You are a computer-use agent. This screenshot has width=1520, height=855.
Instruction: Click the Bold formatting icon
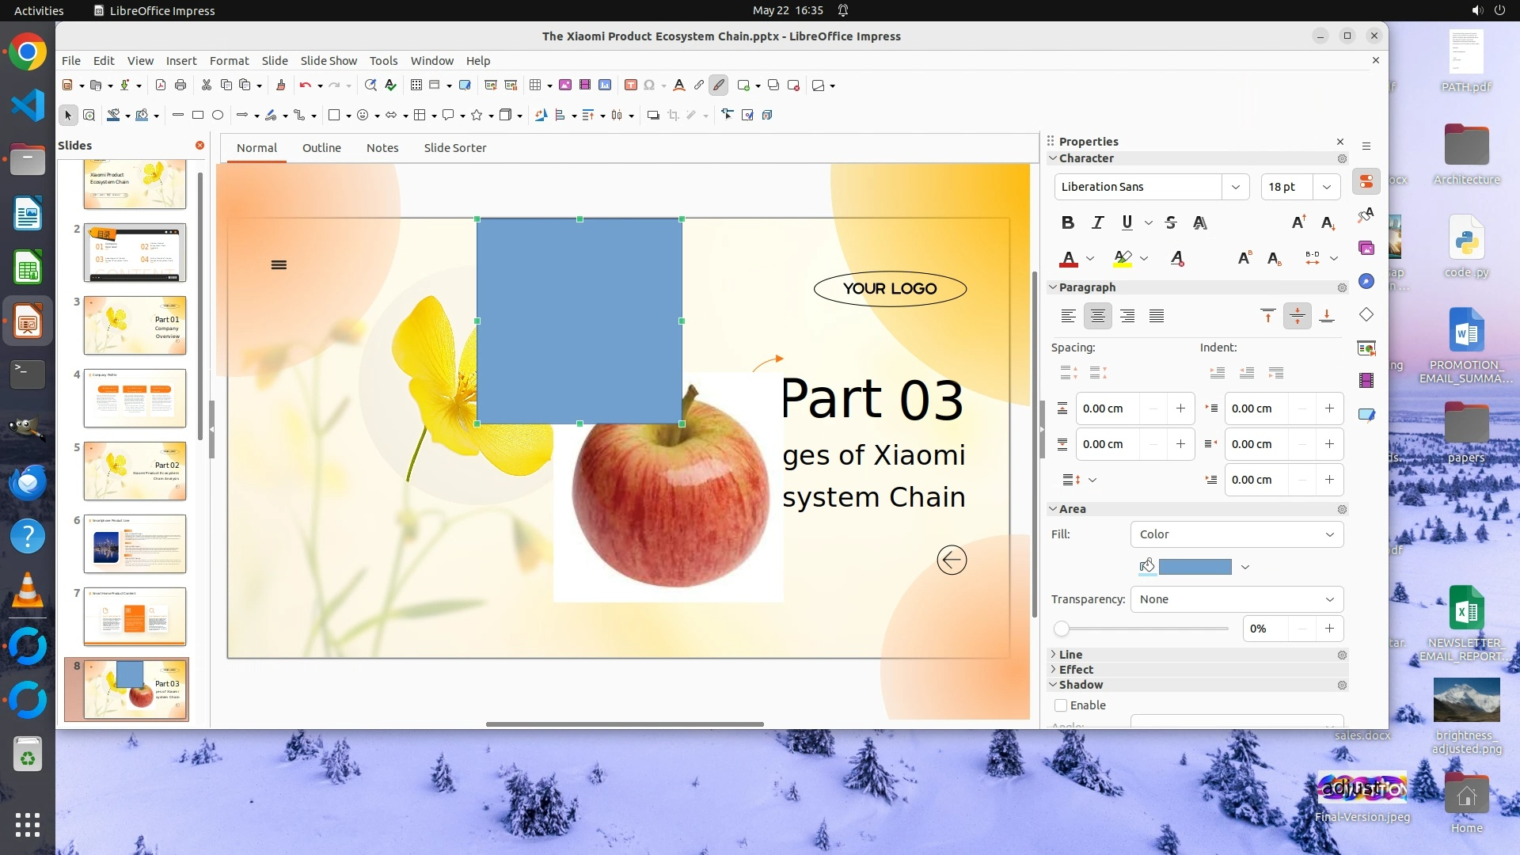pos(1067,222)
